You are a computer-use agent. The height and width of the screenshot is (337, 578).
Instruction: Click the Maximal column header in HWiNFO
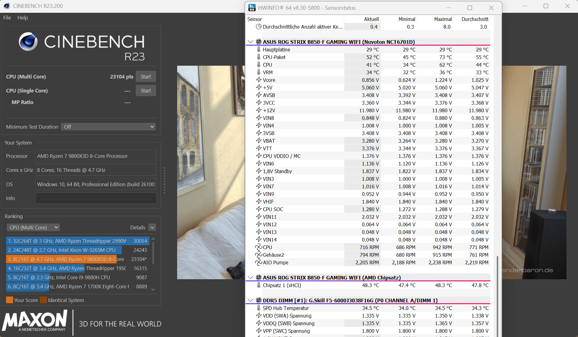pos(435,19)
